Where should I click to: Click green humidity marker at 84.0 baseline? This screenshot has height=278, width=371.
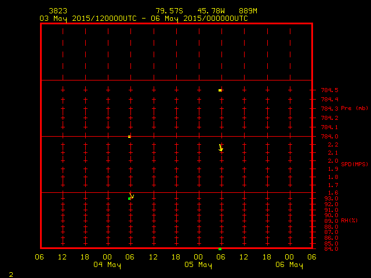(220, 249)
